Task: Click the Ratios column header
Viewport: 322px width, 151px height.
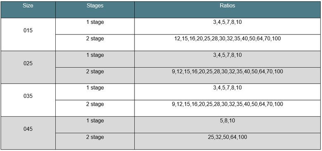Action: 227,9
